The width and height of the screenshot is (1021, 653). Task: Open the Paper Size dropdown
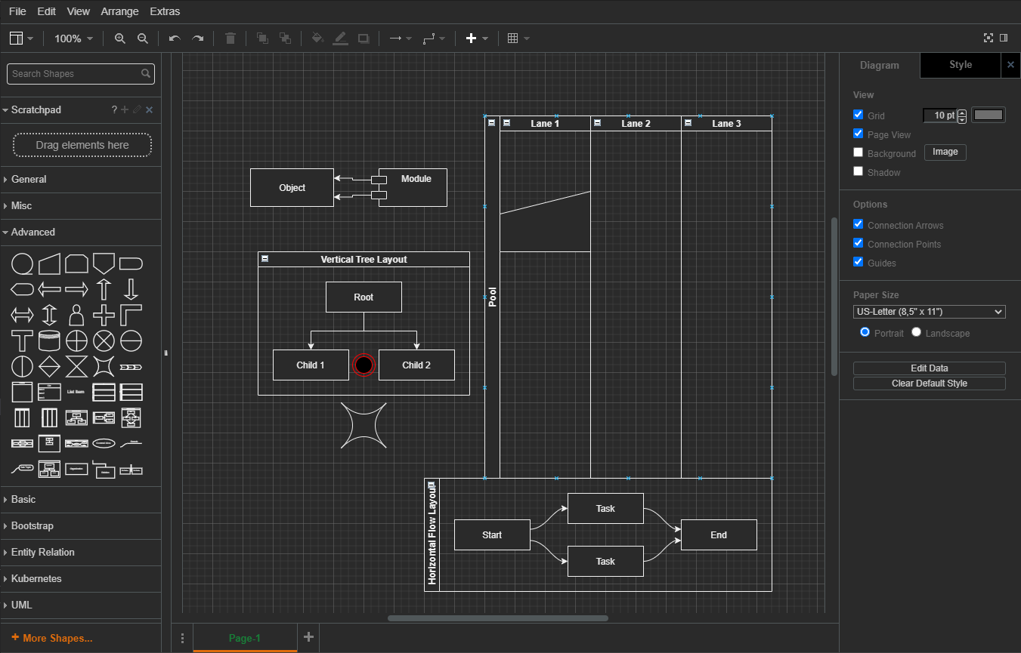click(929, 311)
